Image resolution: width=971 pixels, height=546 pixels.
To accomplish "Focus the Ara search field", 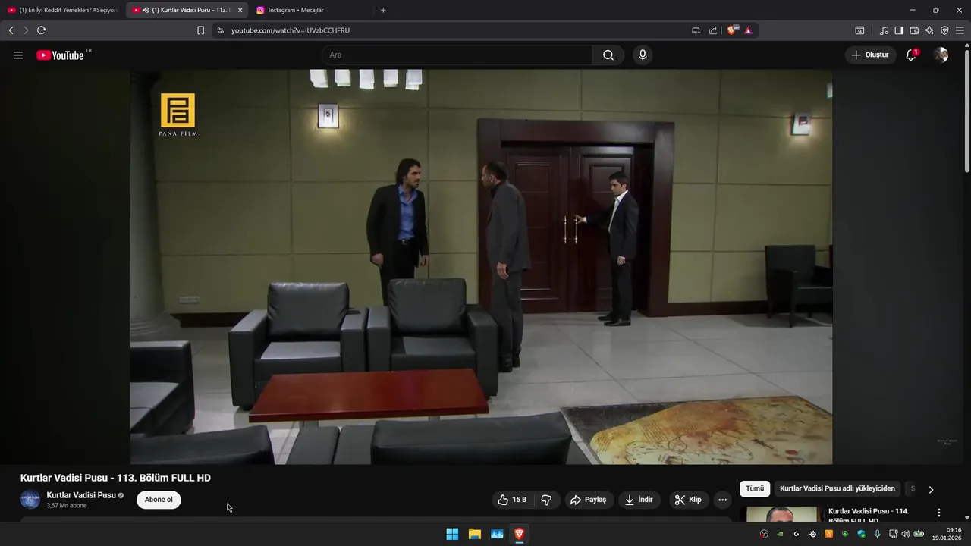I will tap(457, 55).
